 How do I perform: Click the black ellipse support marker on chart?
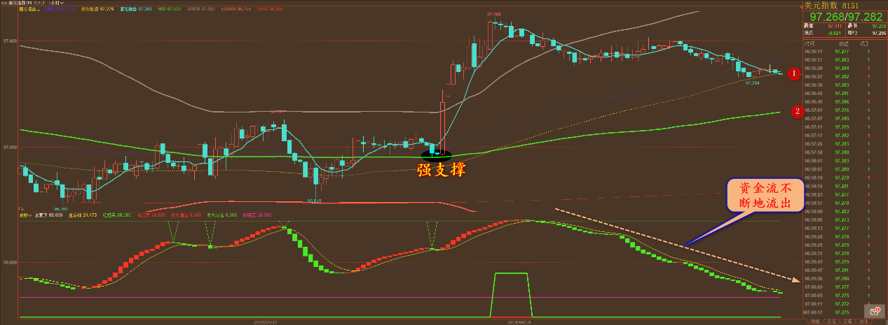click(x=436, y=152)
